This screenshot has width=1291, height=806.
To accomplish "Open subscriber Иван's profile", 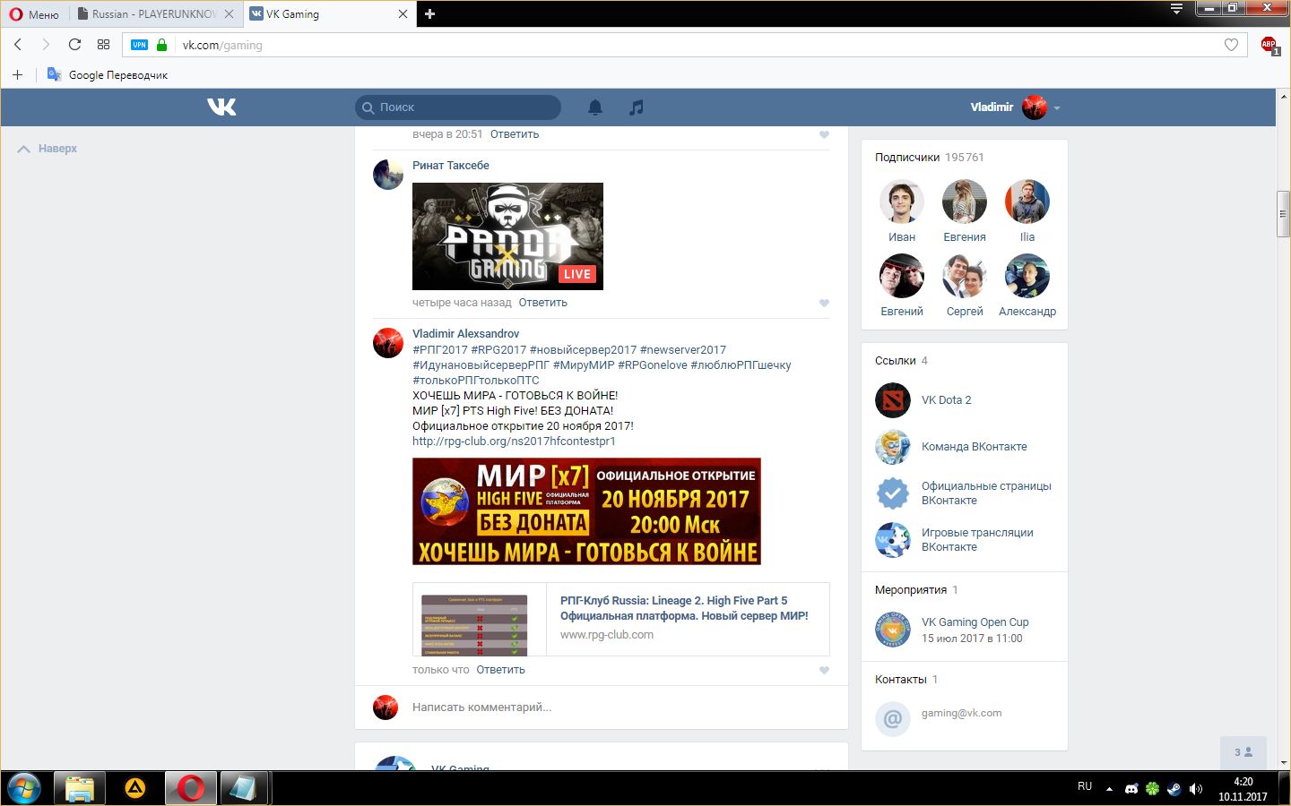I will pos(902,210).
